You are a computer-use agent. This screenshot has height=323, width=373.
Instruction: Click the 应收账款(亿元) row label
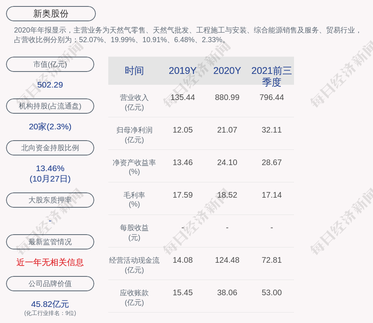[134, 298]
